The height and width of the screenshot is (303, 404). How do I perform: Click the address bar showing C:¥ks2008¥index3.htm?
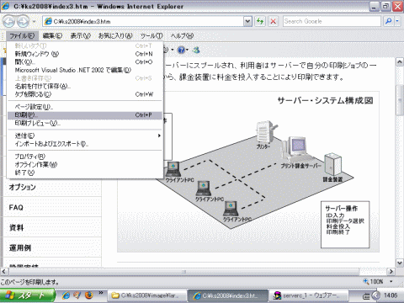click(x=143, y=21)
